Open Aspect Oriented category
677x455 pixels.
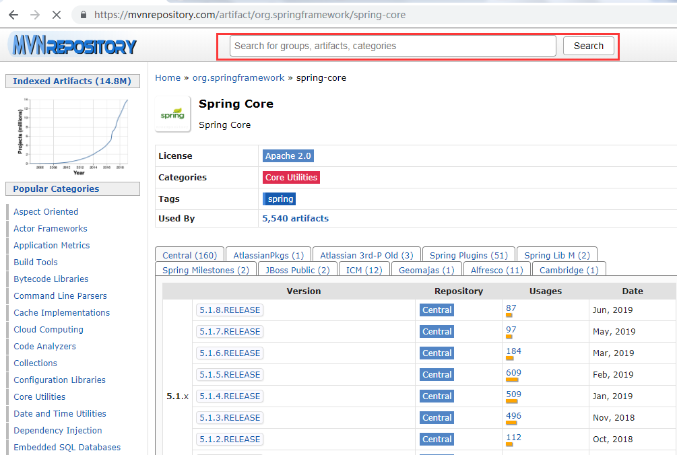46,212
